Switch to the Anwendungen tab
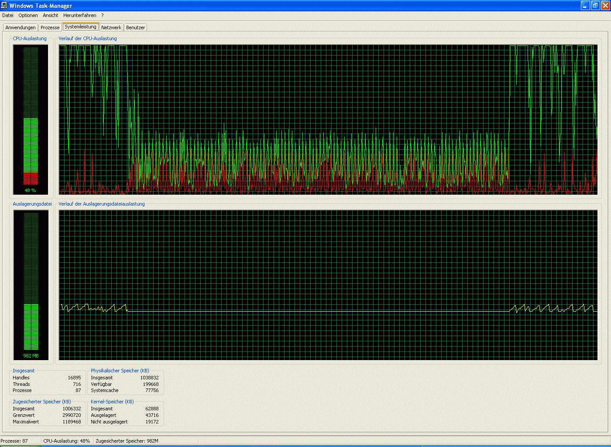This screenshot has height=447, width=611. click(21, 28)
